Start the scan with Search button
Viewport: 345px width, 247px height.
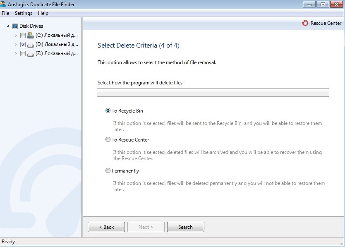pyautogui.click(x=185, y=227)
